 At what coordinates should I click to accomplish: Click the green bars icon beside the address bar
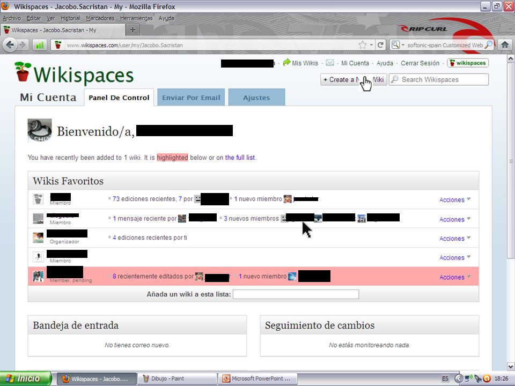39,45
